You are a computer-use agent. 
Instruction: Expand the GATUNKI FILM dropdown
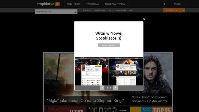click(174, 10)
